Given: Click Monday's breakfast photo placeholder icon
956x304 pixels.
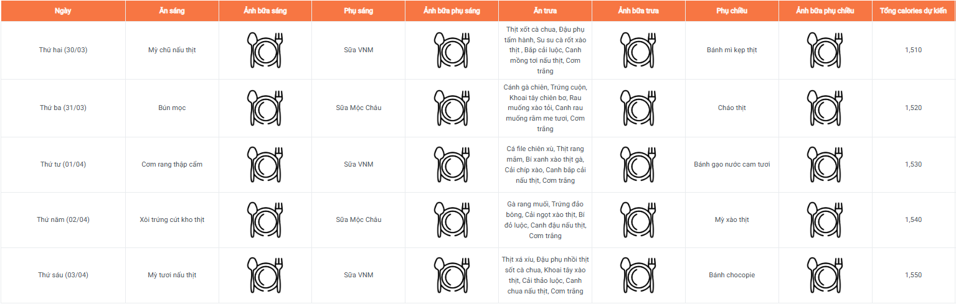Looking at the screenshot, I should [x=265, y=50].
